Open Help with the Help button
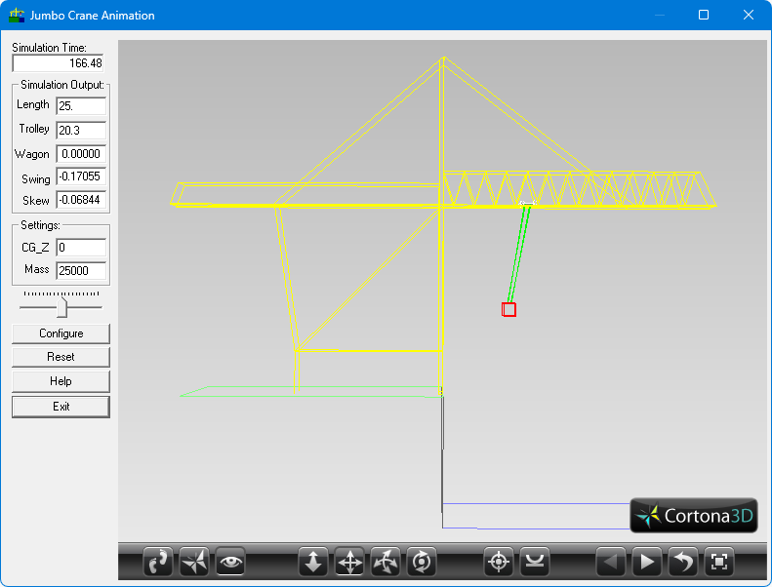The image size is (772, 587). (61, 381)
